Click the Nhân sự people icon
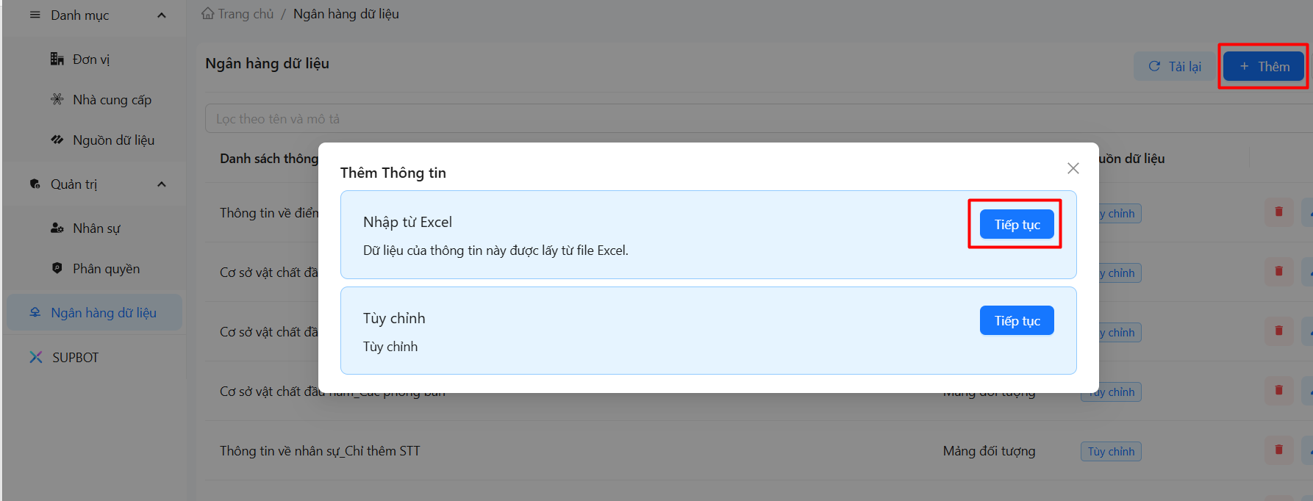The height and width of the screenshot is (501, 1313). pyautogui.click(x=57, y=228)
